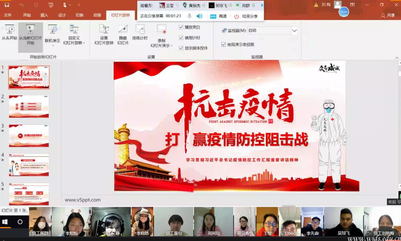Switch to the Design (设计) tab
This screenshot has height=241, width=401.
click(x=62, y=15)
